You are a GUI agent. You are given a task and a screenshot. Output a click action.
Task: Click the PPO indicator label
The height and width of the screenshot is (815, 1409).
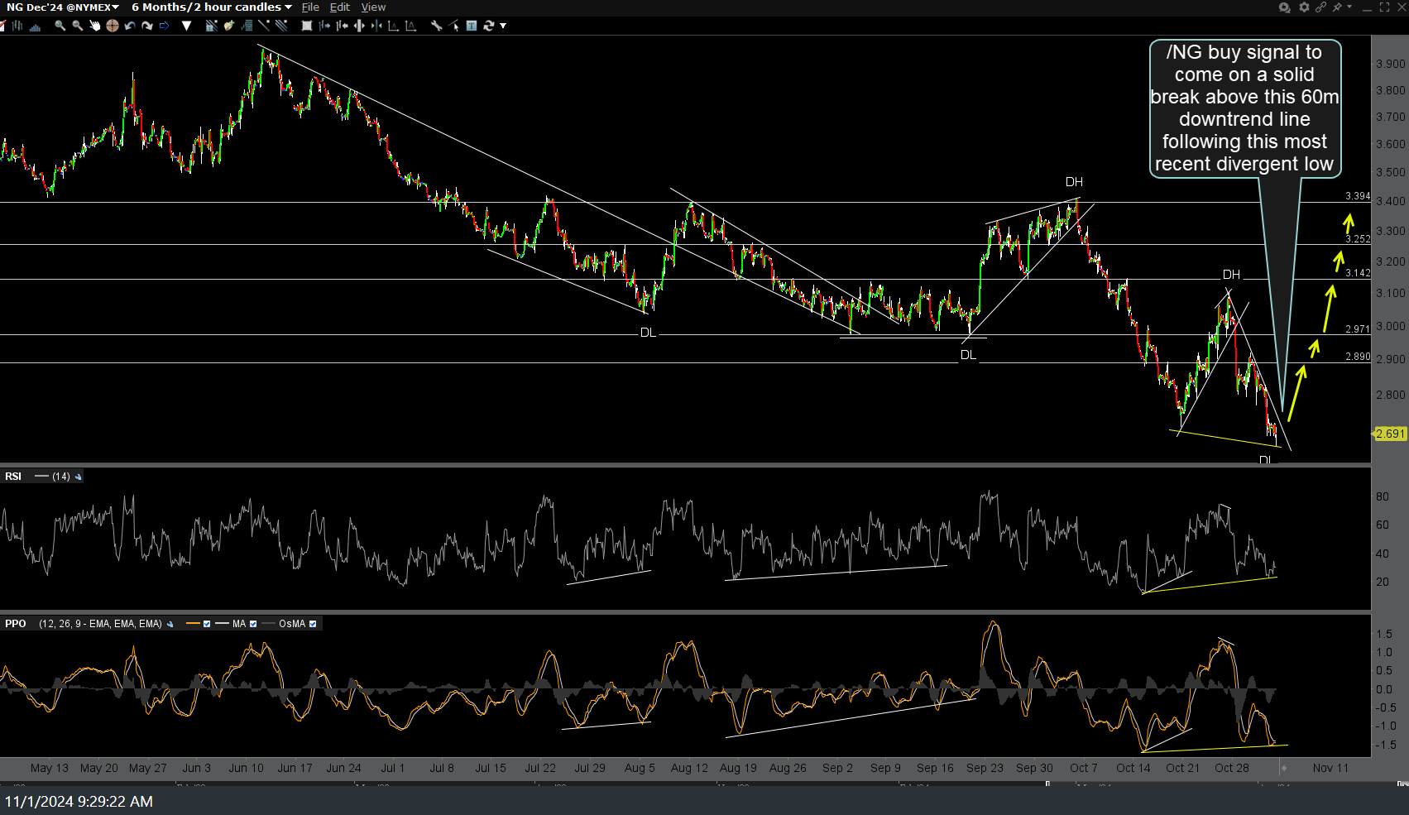(x=16, y=624)
